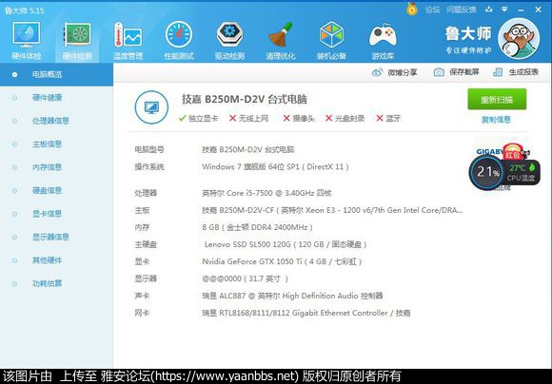Click the 红包 red envelope icon
This screenshot has width=552, height=384.
coord(513,152)
